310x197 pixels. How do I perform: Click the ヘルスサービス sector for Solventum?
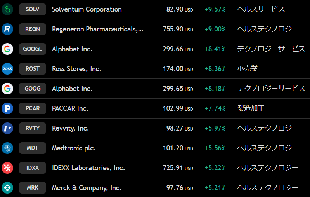261,9
